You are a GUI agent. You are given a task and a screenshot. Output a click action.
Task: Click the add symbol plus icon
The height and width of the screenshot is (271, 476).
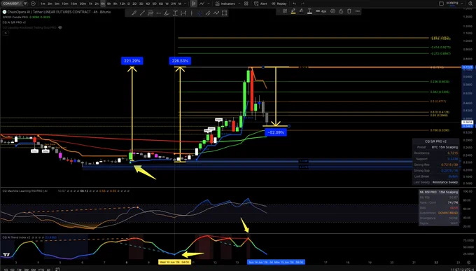click(x=33, y=4)
